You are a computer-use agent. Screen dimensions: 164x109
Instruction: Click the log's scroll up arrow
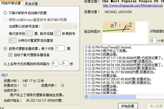point(162,47)
